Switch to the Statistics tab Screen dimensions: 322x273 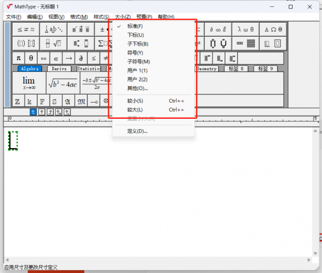point(89,69)
